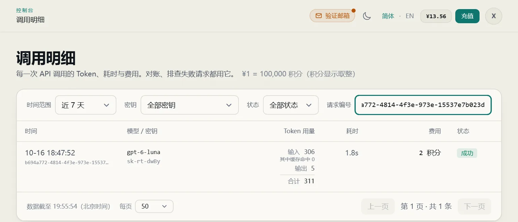Click the 输出 5 token count
Screen dimensions: 518x222
305,168
